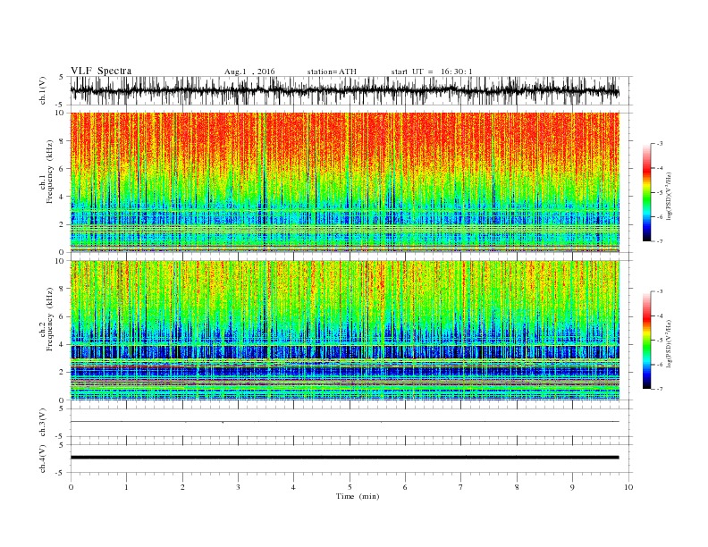Click the "VLF Spectra" title text
This screenshot has height=547, width=708.
tap(101, 71)
